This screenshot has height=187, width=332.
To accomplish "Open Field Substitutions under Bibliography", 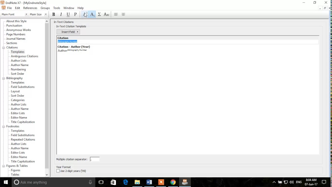I will click(x=23, y=87).
